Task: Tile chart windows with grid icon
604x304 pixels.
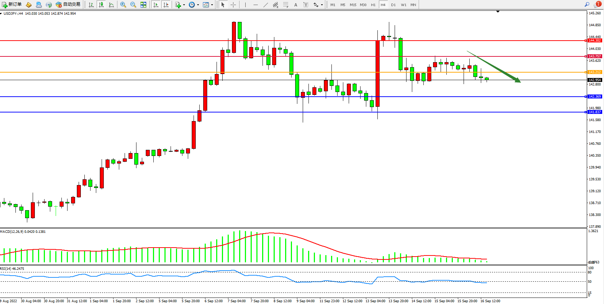Action: (143, 5)
